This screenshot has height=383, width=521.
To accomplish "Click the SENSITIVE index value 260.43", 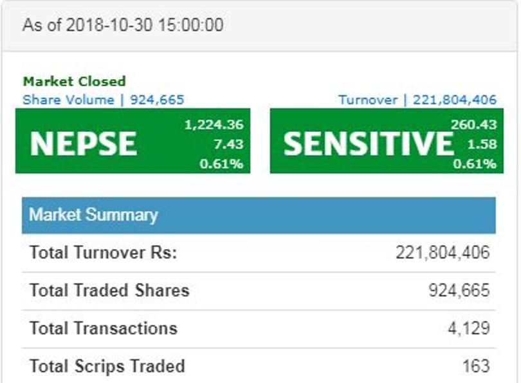I will coord(473,125).
